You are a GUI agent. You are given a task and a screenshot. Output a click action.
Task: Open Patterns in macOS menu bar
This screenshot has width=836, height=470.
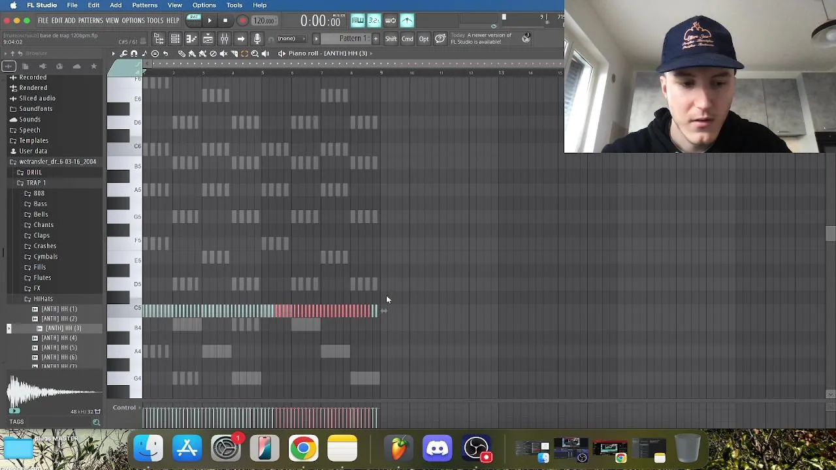coord(144,5)
